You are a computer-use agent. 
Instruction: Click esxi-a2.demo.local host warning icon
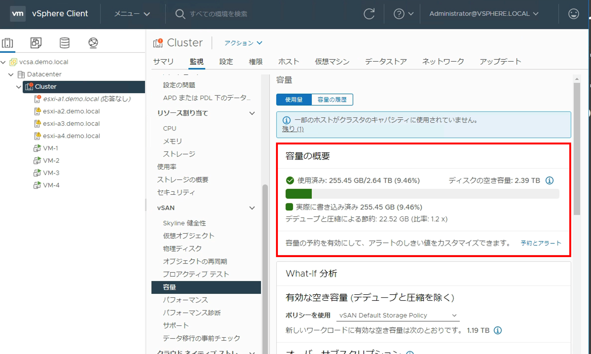point(37,111)
